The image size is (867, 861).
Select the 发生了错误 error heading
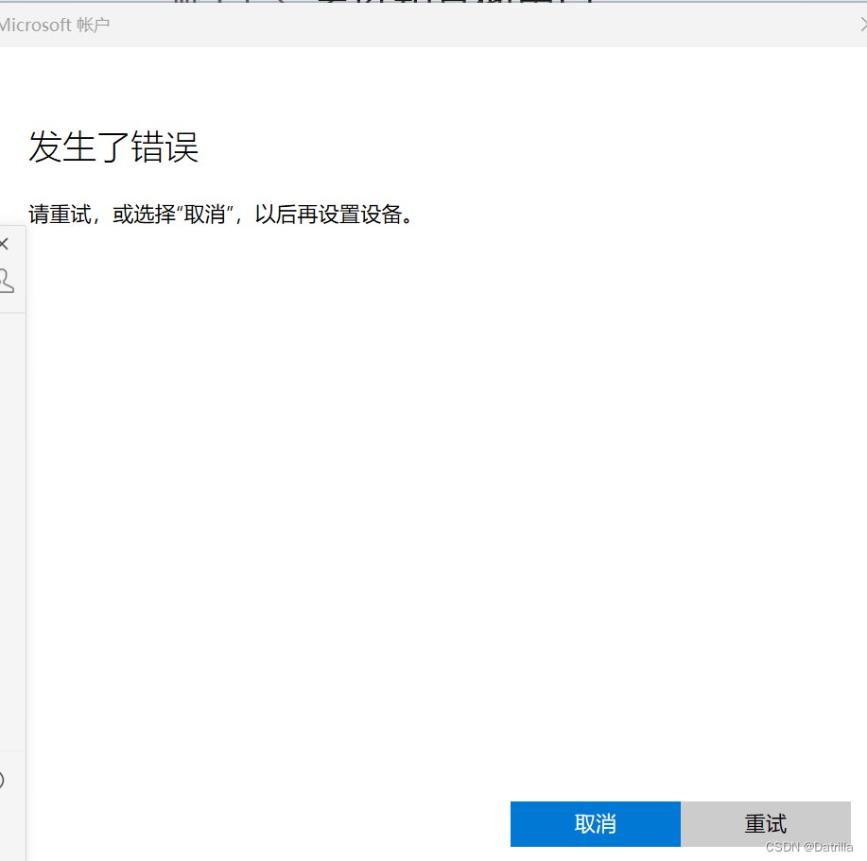[x=113, y=148]
